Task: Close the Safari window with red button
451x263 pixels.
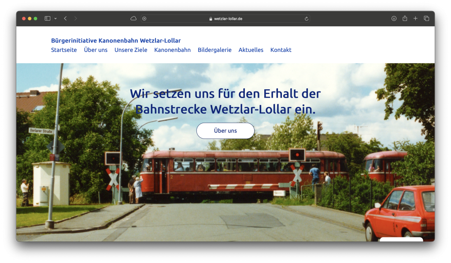Action: (24, 18)
